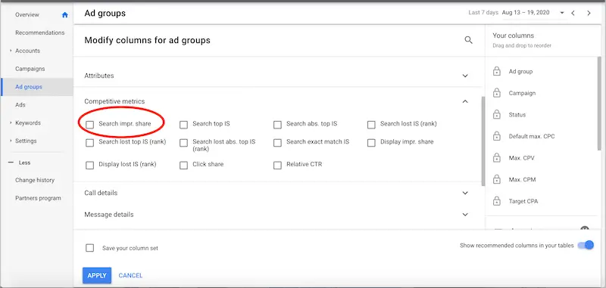The image size is (606, 288).
Task: Click the minus icon beside Less
Action: (x=11, y=163)
